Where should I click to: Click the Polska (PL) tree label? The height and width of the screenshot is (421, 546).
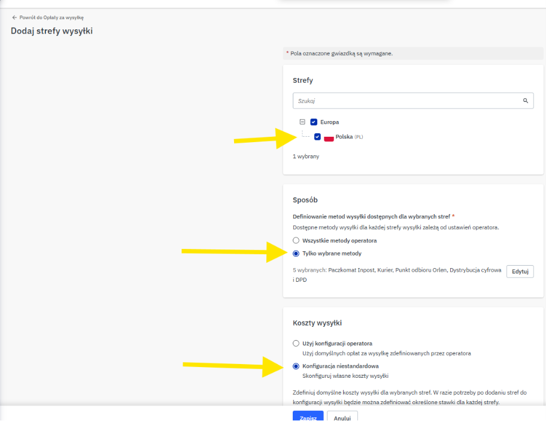point(348,137)
